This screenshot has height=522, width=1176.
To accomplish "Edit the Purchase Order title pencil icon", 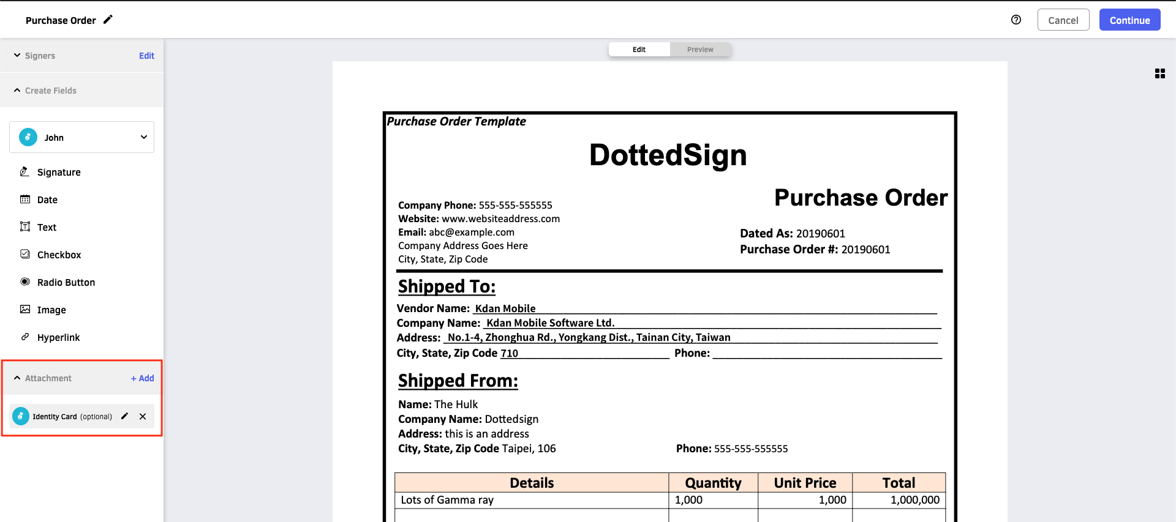I will (108, 20).
